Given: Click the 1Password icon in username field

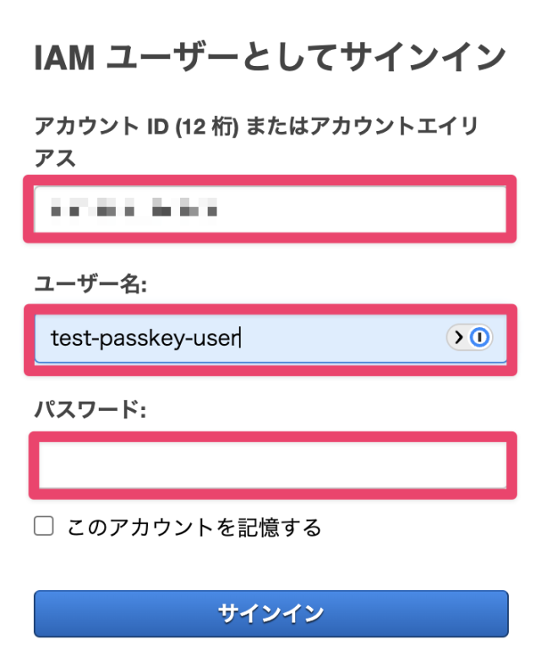Looking at the screenshot, I should pyautogui.click(x=480, y=338).
